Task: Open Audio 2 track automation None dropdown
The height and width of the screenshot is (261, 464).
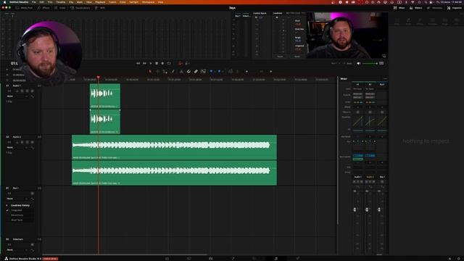Action: [17, 147]
